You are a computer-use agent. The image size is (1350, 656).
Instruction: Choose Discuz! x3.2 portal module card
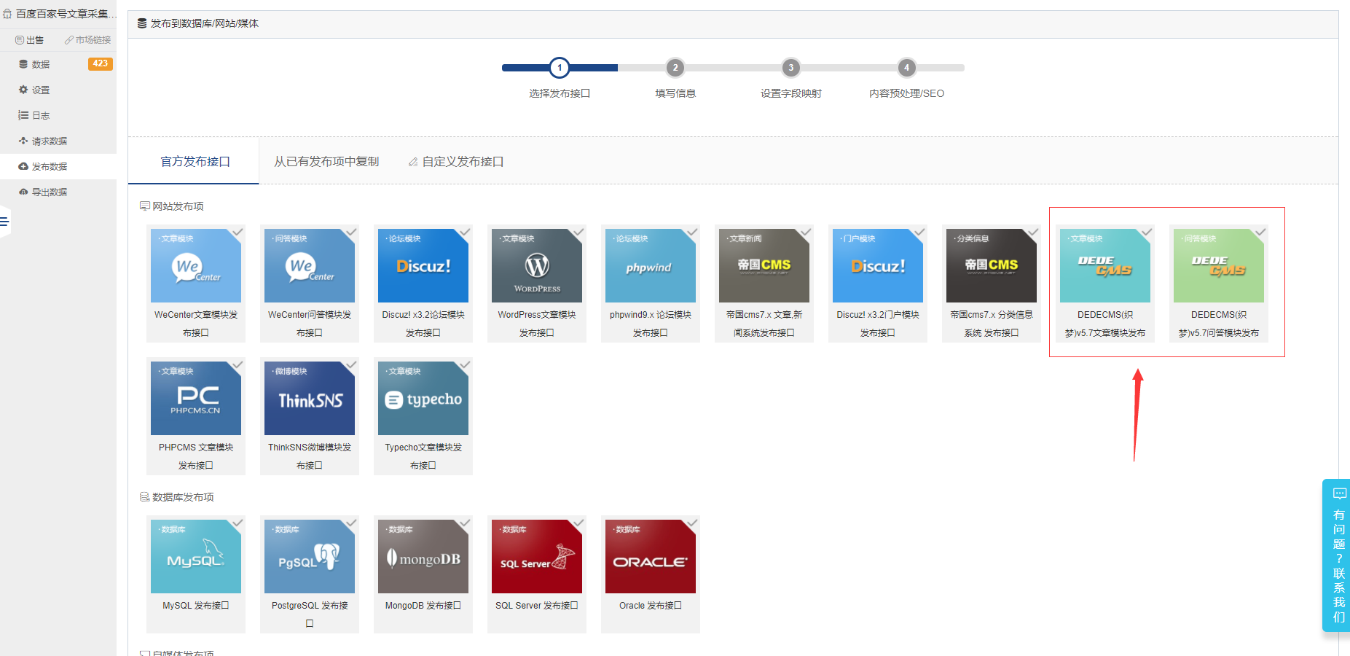[x=878, y=284]
